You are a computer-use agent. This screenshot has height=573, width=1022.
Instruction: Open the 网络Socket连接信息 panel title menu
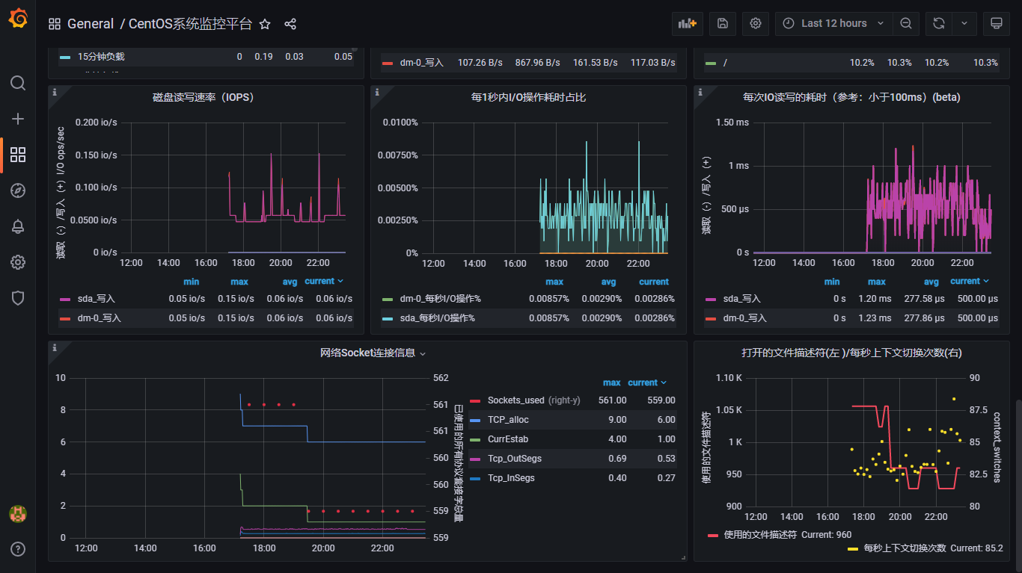[373, 353]
